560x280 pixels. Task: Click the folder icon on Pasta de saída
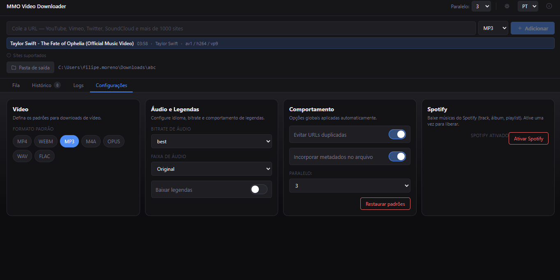click(x=14, y=68)
